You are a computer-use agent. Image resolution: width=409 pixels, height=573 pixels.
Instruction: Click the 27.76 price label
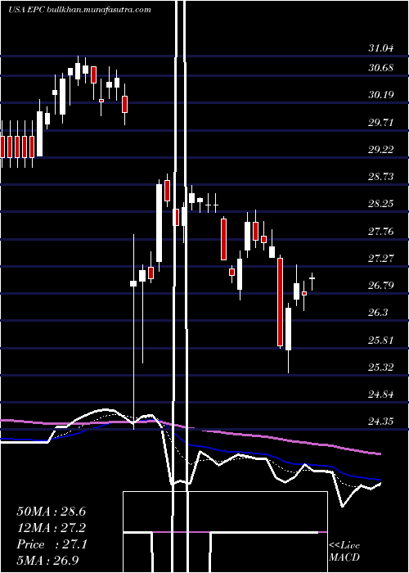click(x=381, y=231)
